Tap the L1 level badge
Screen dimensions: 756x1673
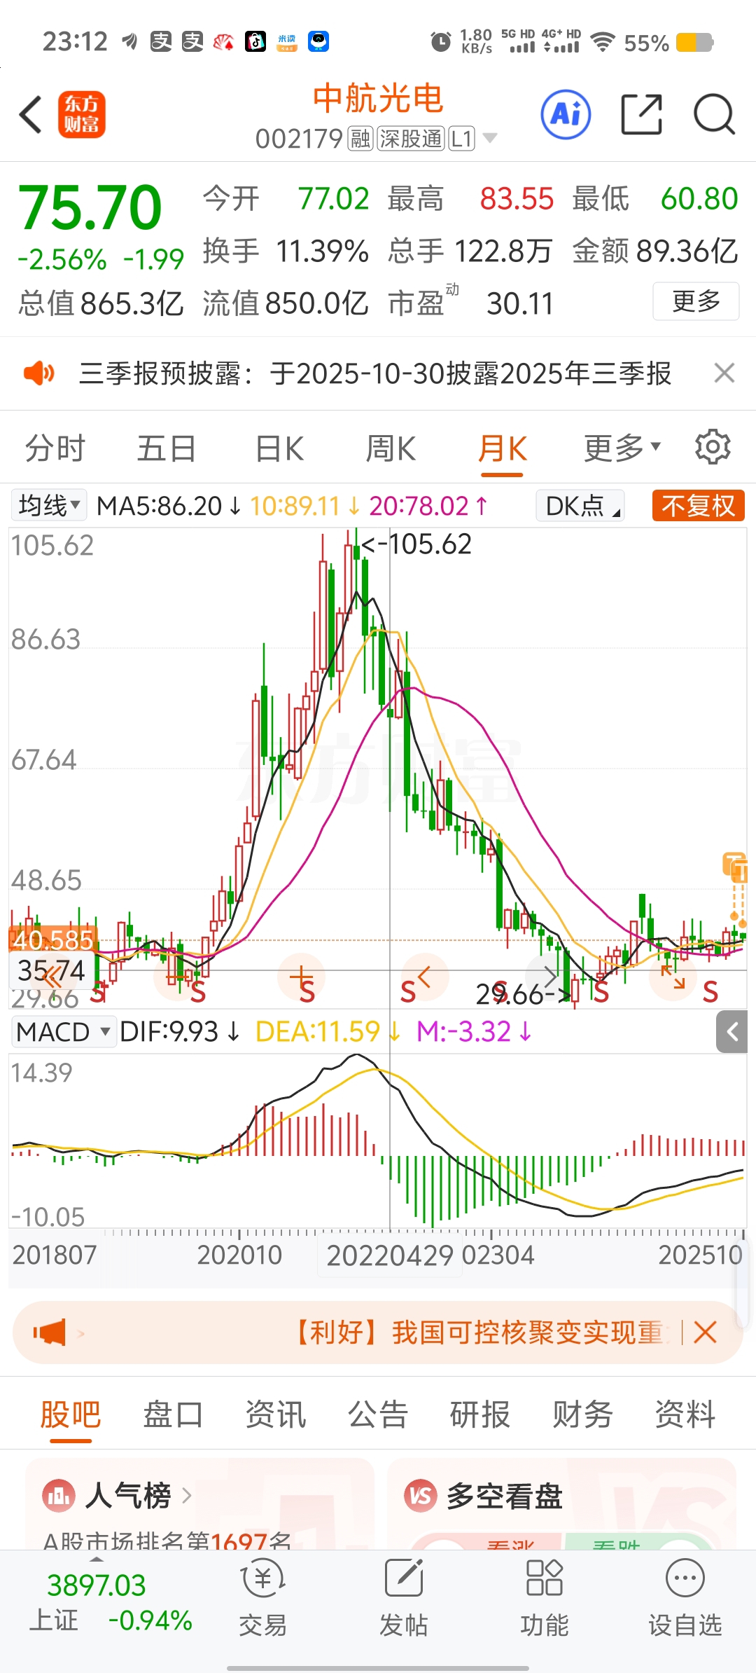462,139
